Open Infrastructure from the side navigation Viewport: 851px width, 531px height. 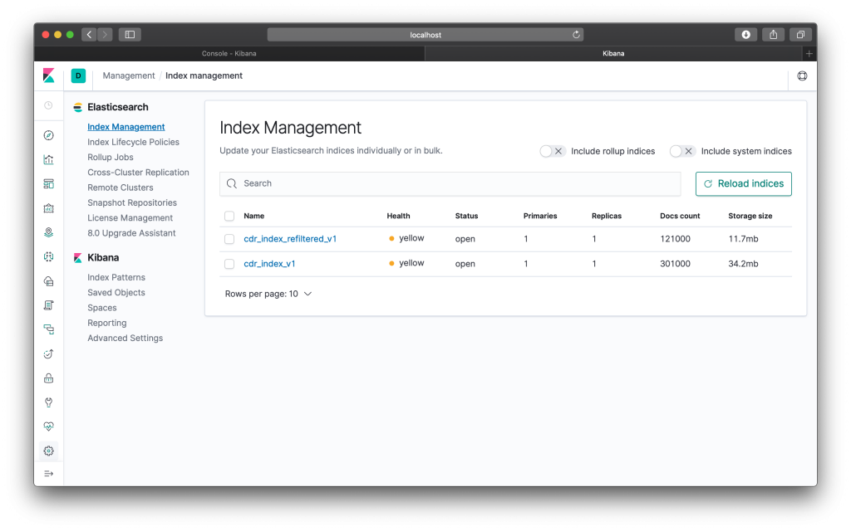pos(49,281)
